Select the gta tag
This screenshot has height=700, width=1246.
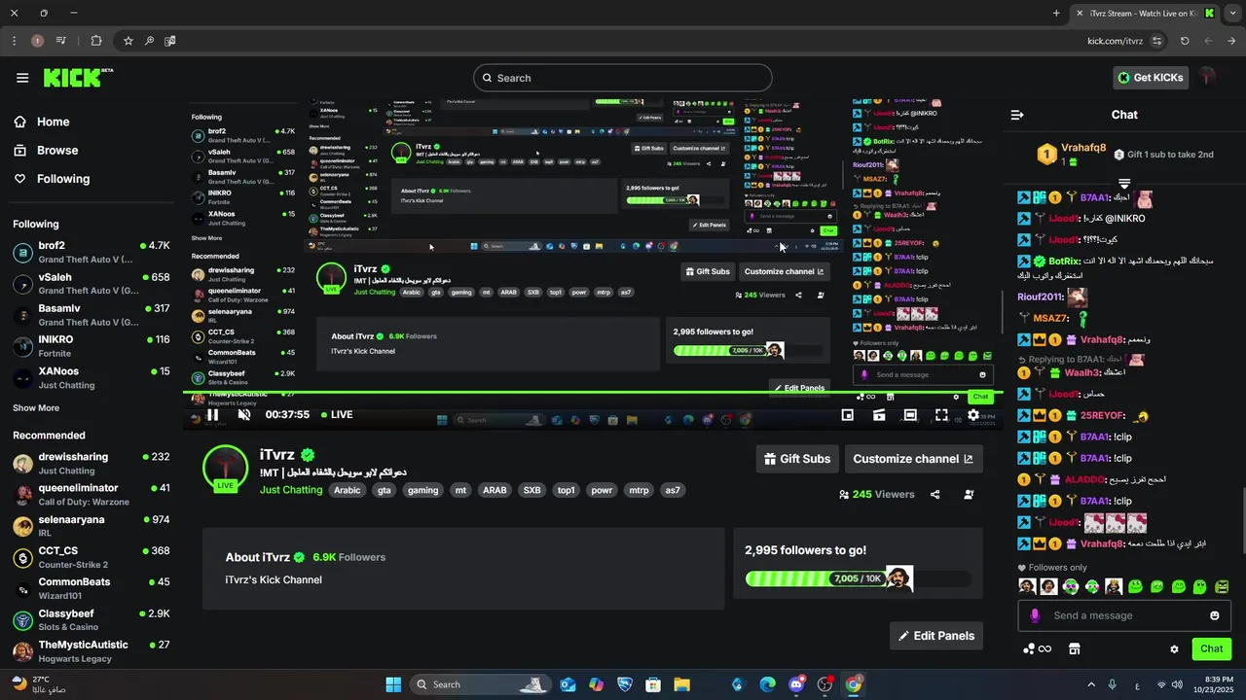pos(384,490)
